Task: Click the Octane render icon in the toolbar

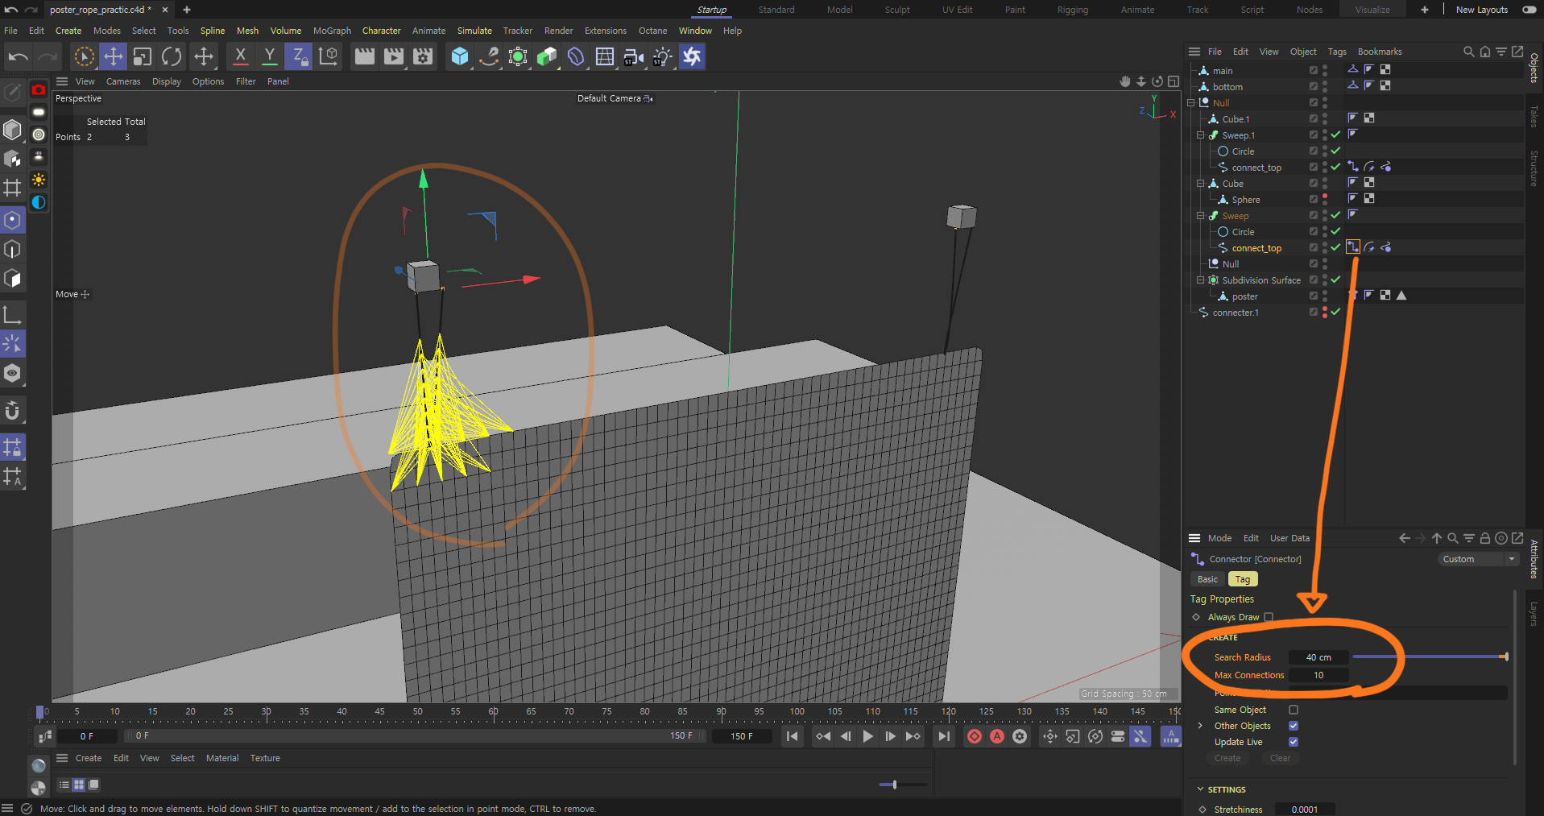Action: click(x=692, y=56)
